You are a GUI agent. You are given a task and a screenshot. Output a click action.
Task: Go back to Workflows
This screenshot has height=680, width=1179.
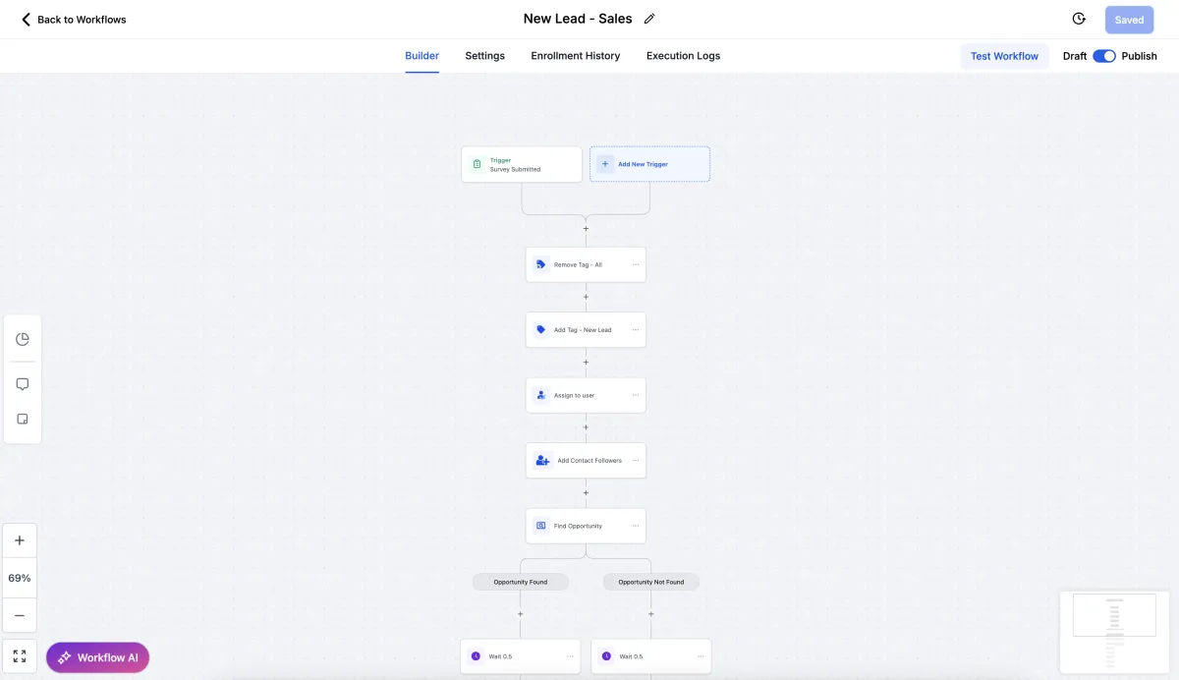pyautogui.click(x=74, y=20)
